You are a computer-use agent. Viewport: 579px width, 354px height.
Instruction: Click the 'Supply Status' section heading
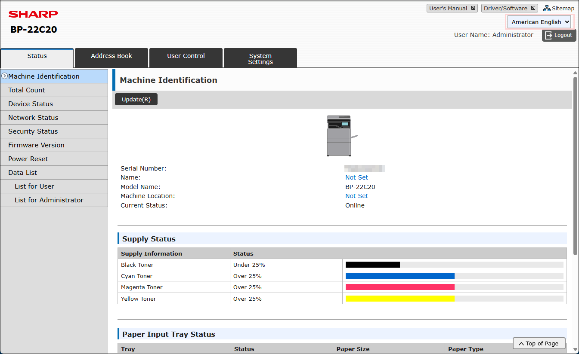(149, 239)
